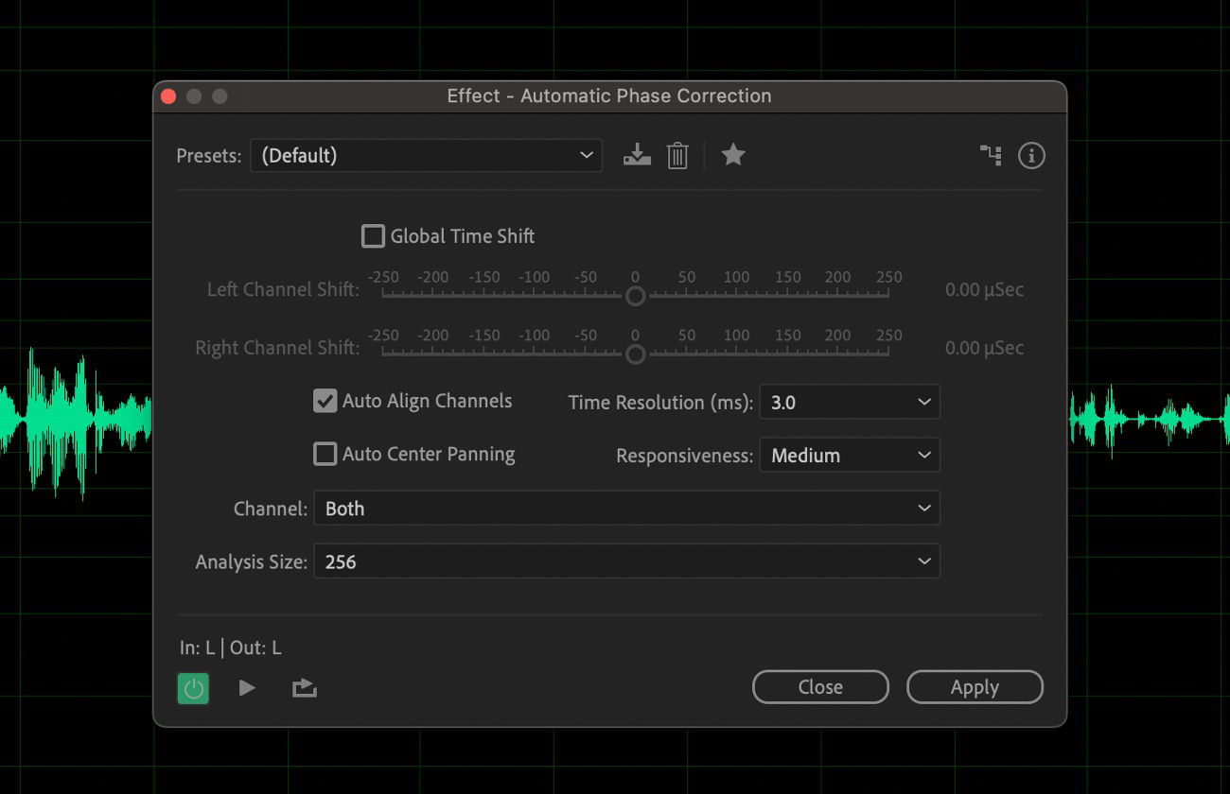Change the Time Resolution value
Image resolution: width=1230 pixels, height=794 pixels.
(849, 402)
